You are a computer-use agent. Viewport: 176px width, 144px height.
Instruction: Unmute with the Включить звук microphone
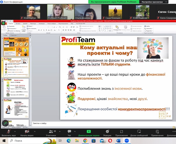point(9,133)
